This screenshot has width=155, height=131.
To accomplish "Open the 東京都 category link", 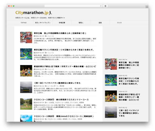I will 62,86.
